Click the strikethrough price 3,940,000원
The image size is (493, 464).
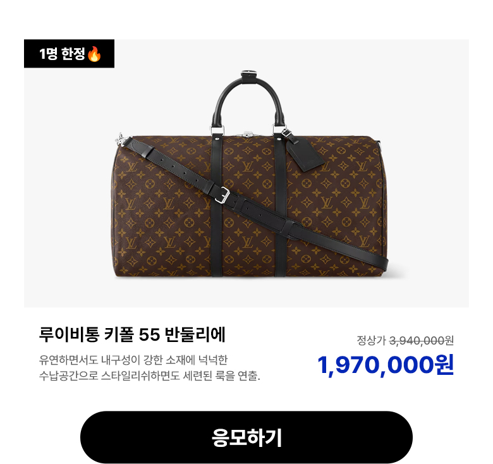pyautogui.click(x=422, y=340)
